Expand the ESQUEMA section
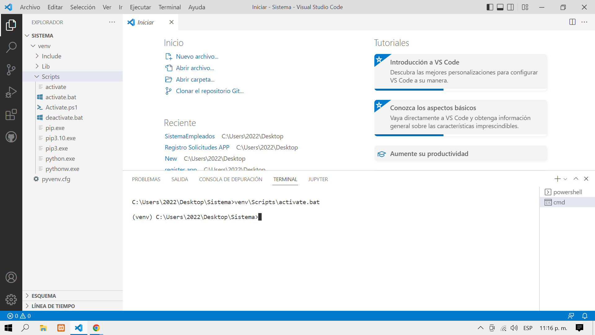This screenshot has height=335, width=595. pos(44,296)
